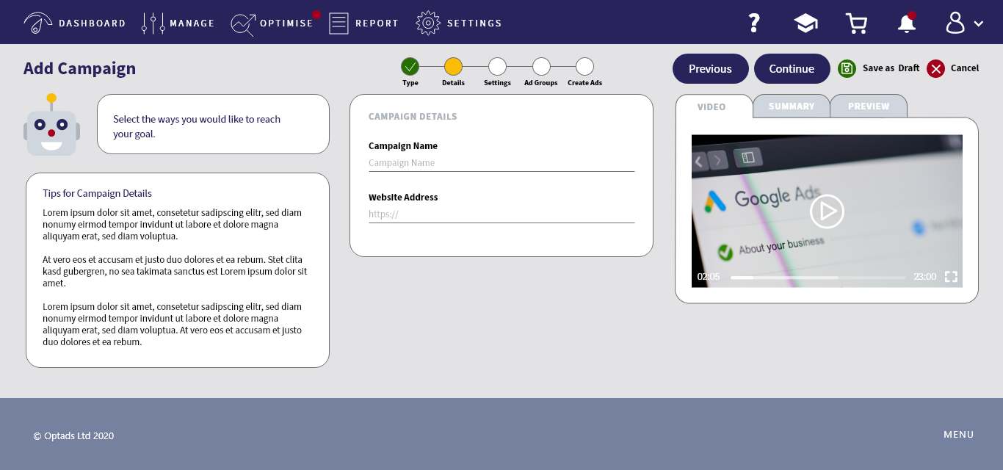1003x470 pixels.
Task: Click the red Cancel X icon
Action: 935,68
